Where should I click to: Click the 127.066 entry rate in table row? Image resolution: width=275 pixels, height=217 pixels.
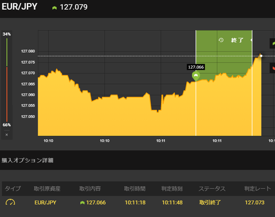(x=96, y=203)
